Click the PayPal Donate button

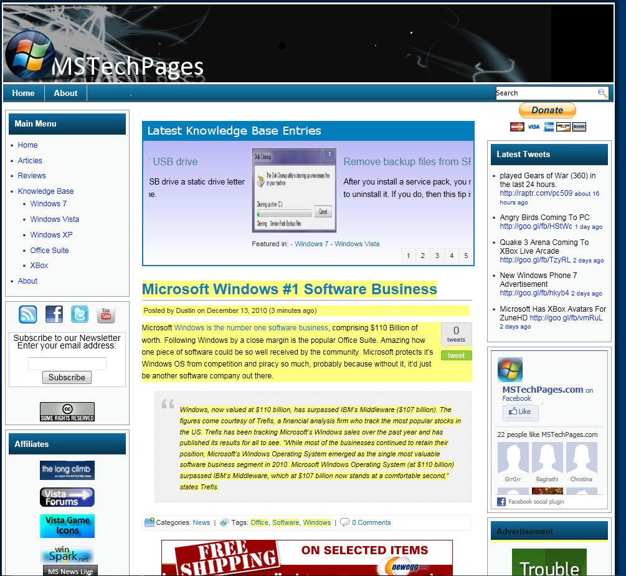coord(548,110)
